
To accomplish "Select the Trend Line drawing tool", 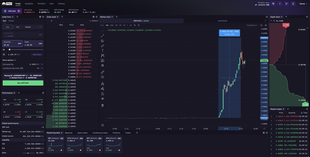I will point(102,36).
